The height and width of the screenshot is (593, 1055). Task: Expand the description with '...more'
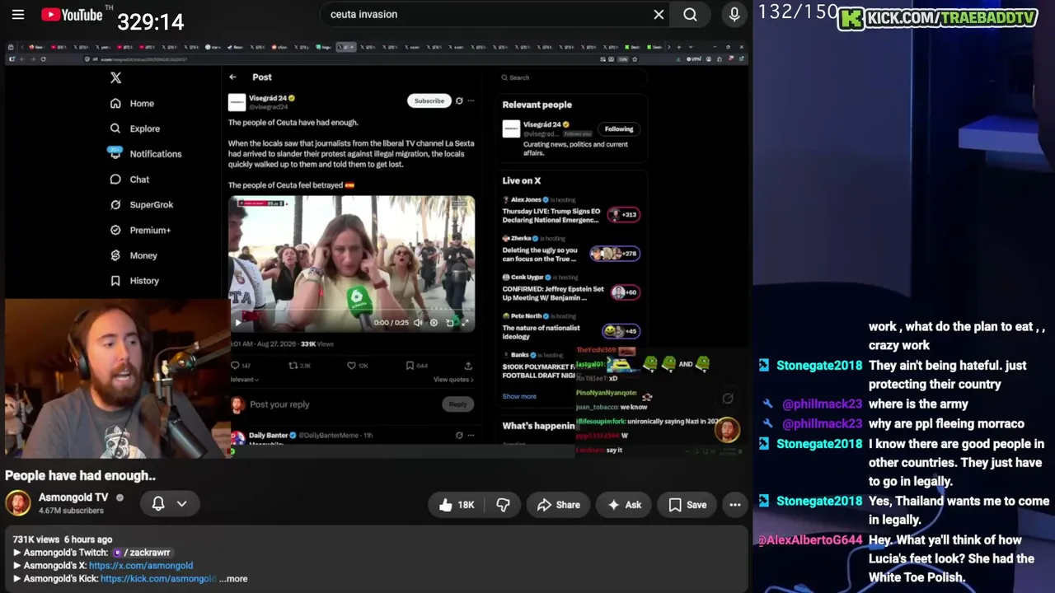[233, 579]
